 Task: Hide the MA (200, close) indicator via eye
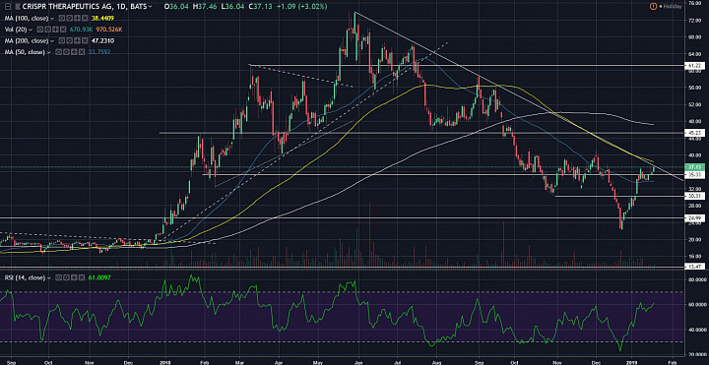(x=62, y=40)
